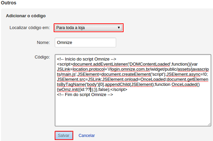
Task: Open the 'Para toda a loja' dropdown
Action: [x=88, y=28]
